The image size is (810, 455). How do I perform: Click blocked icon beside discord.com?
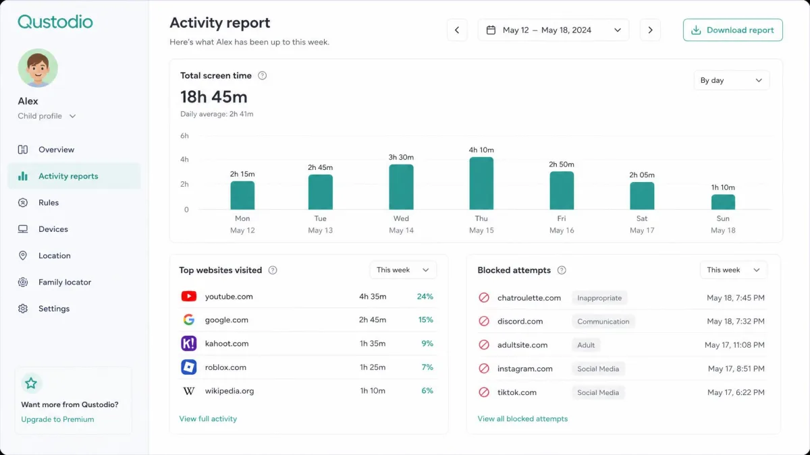point(484,321)
